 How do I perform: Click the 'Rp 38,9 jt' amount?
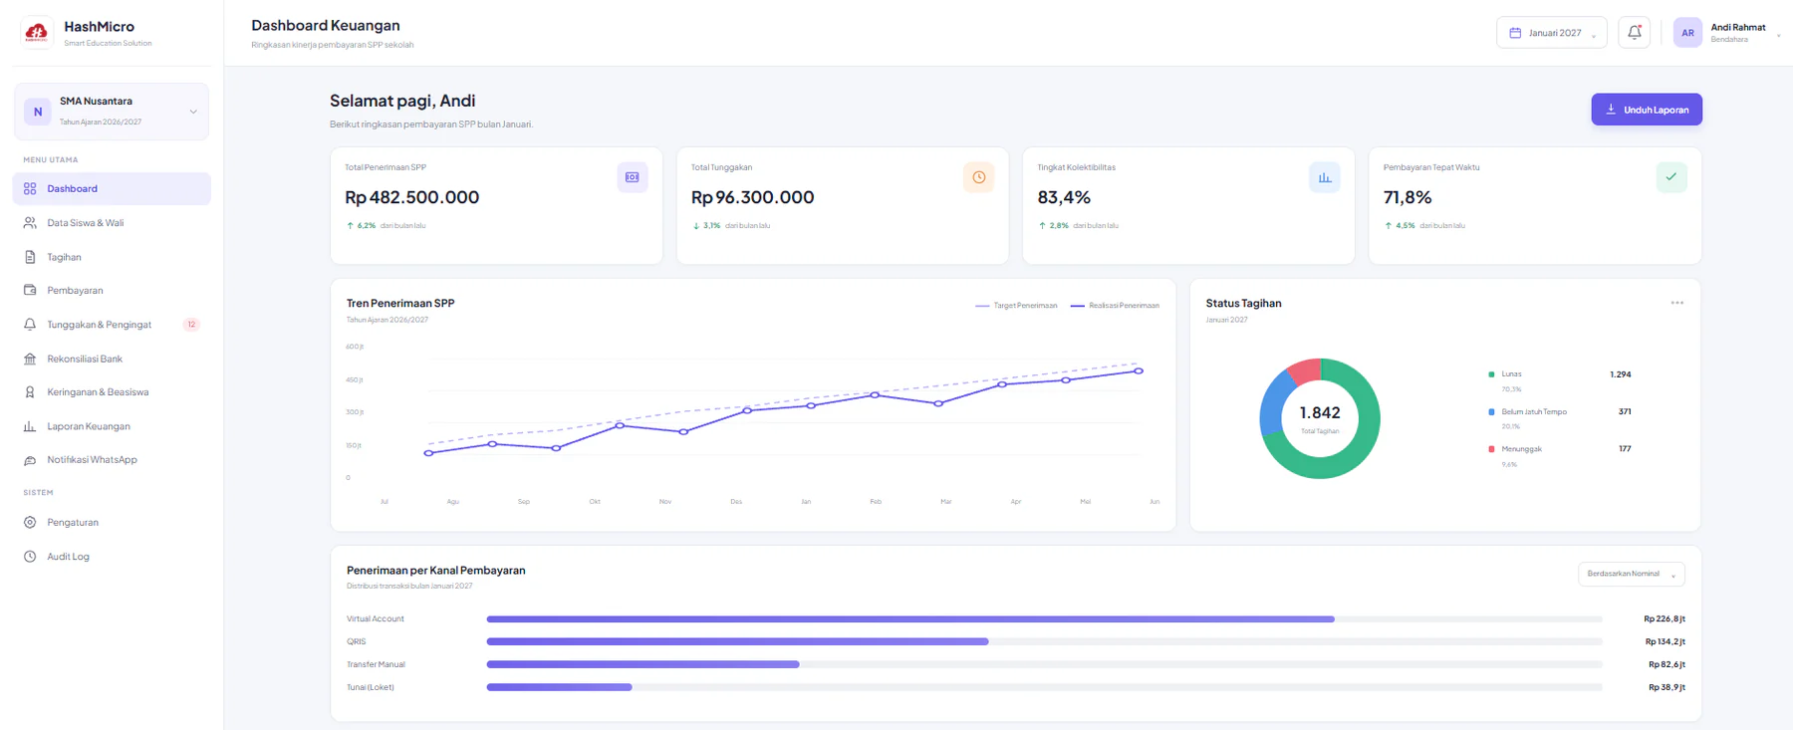[x=1666, y=687]
